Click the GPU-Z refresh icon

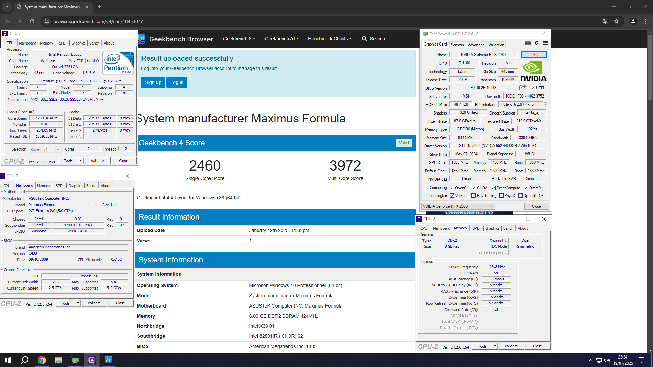click(536, 43)
